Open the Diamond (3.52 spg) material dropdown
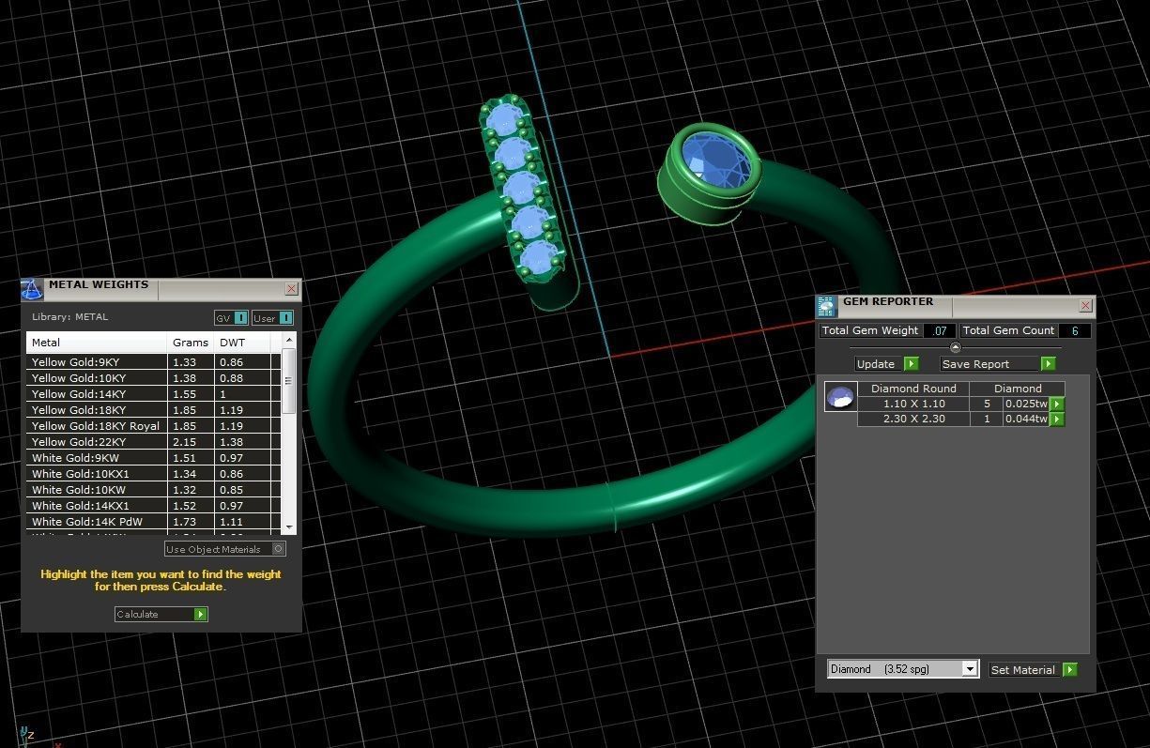 click(970, 669)
